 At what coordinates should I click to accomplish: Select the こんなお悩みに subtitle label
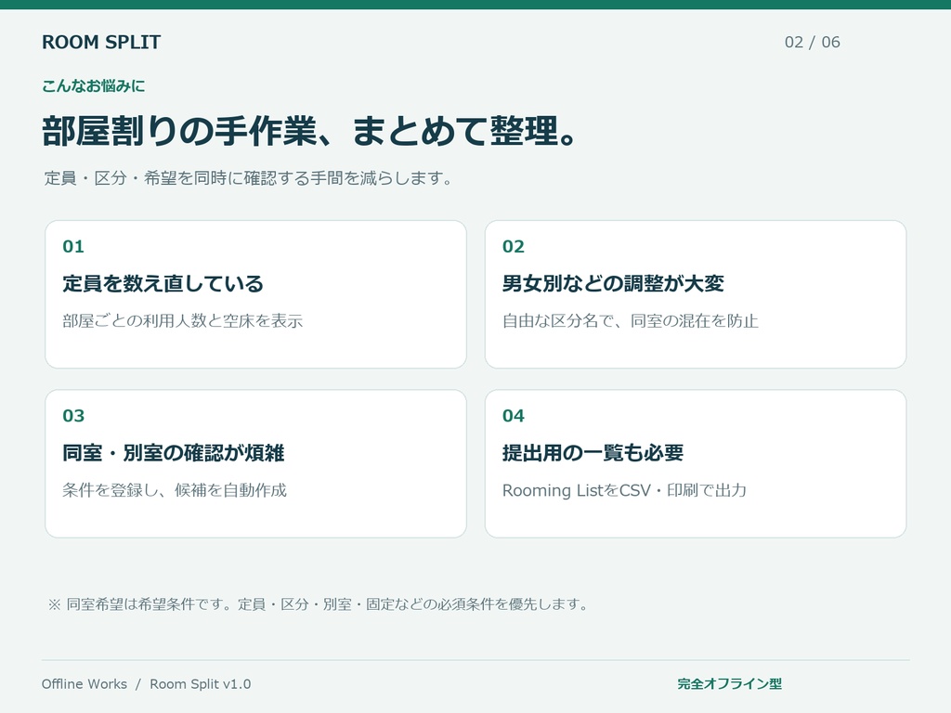point(94,86)
